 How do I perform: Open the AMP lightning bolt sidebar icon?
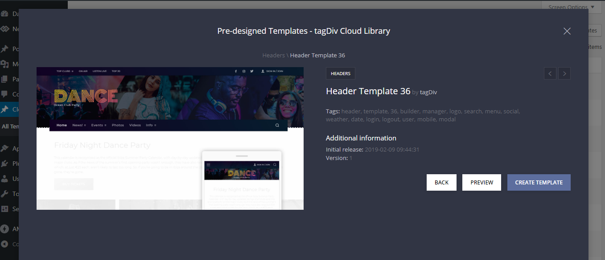click(x=4, y=229)
